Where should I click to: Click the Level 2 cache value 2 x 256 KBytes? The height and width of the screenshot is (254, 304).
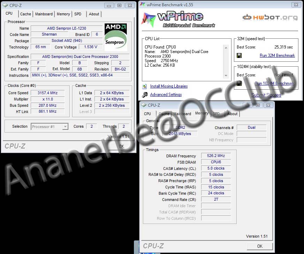point(112,105)
